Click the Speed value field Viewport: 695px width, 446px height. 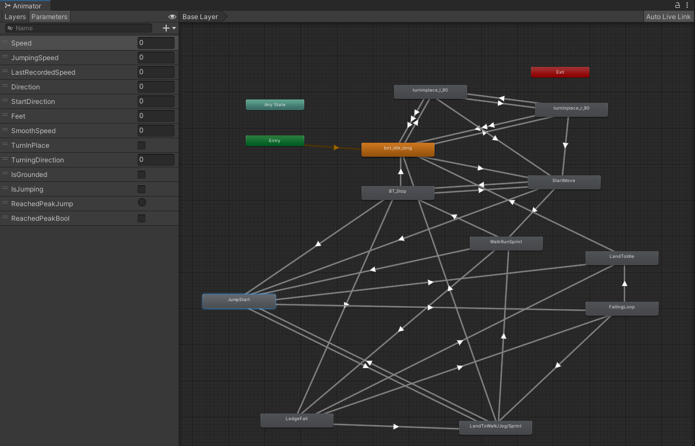pos(156,43)
